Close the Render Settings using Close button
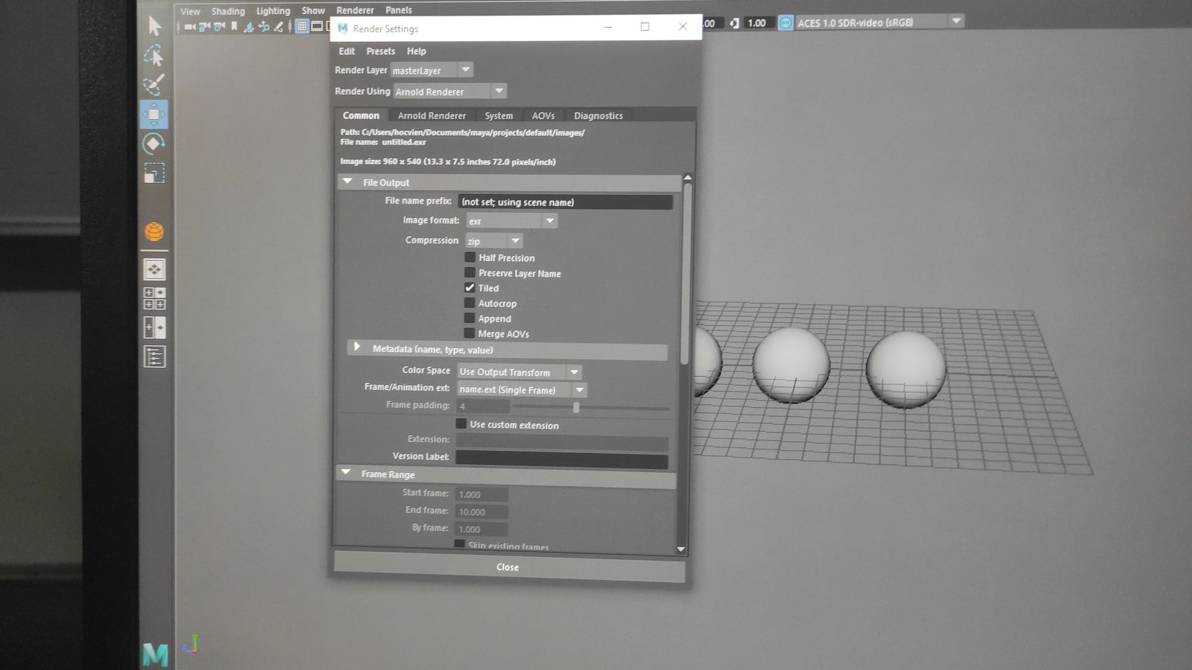Viewport: 1192px width, 670px height. point(508,567)
